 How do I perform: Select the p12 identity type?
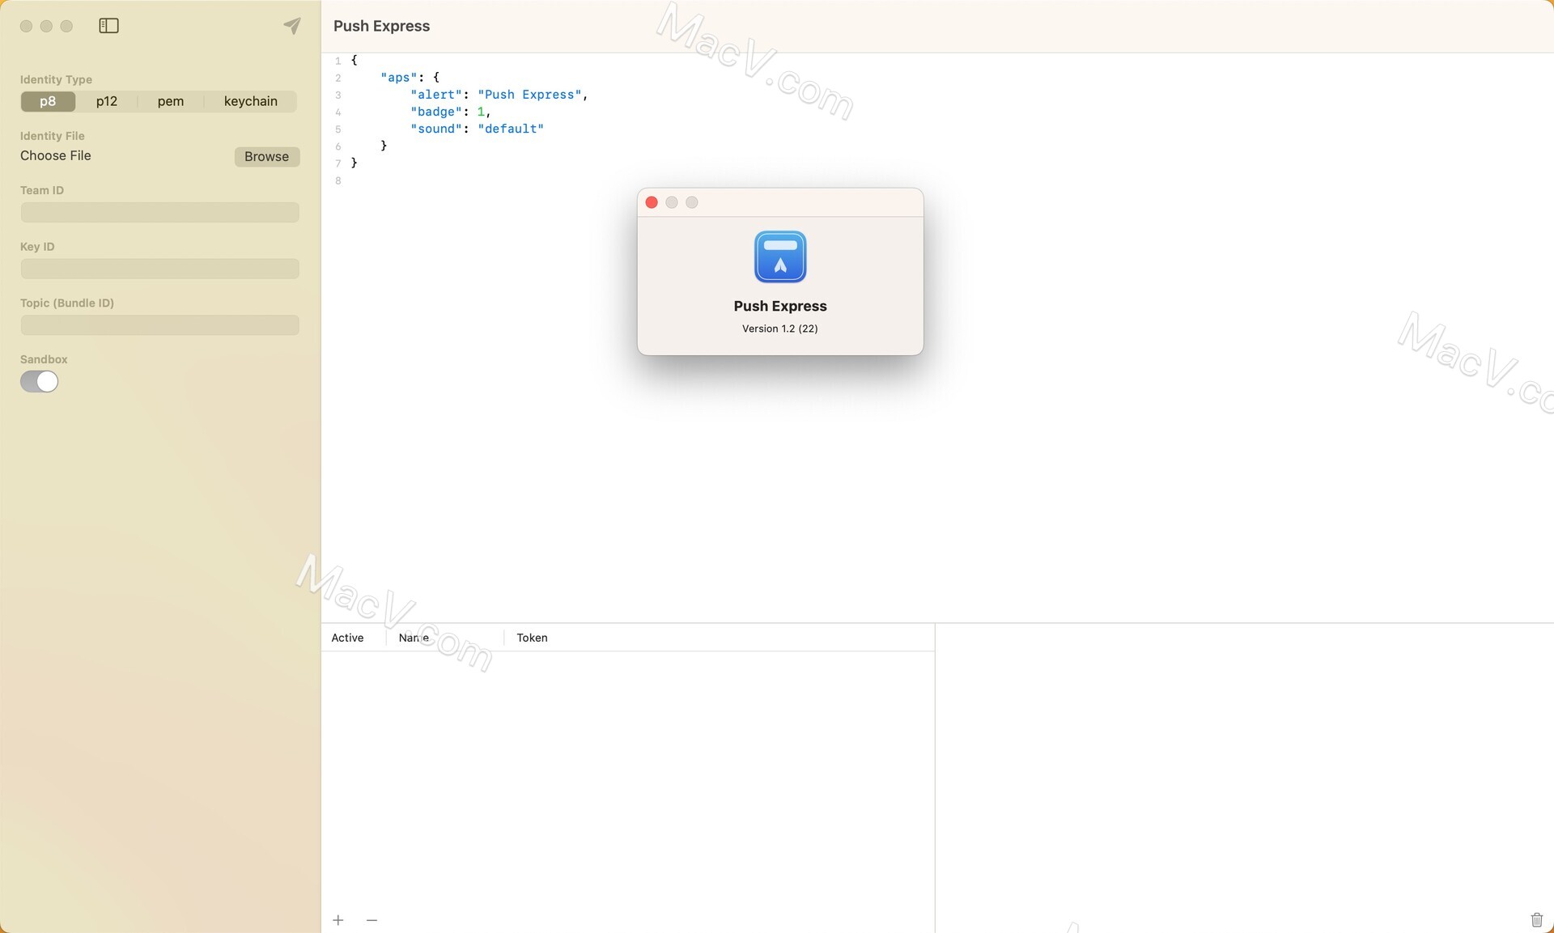point(106,101)
